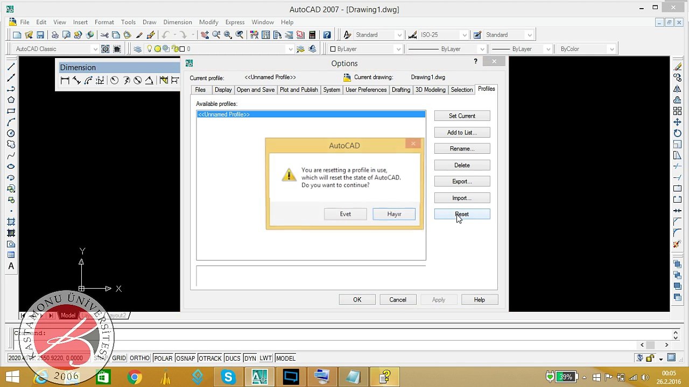Click Evet to confirm profile reset
Screen dimensions: 689x387
[345, 214]
